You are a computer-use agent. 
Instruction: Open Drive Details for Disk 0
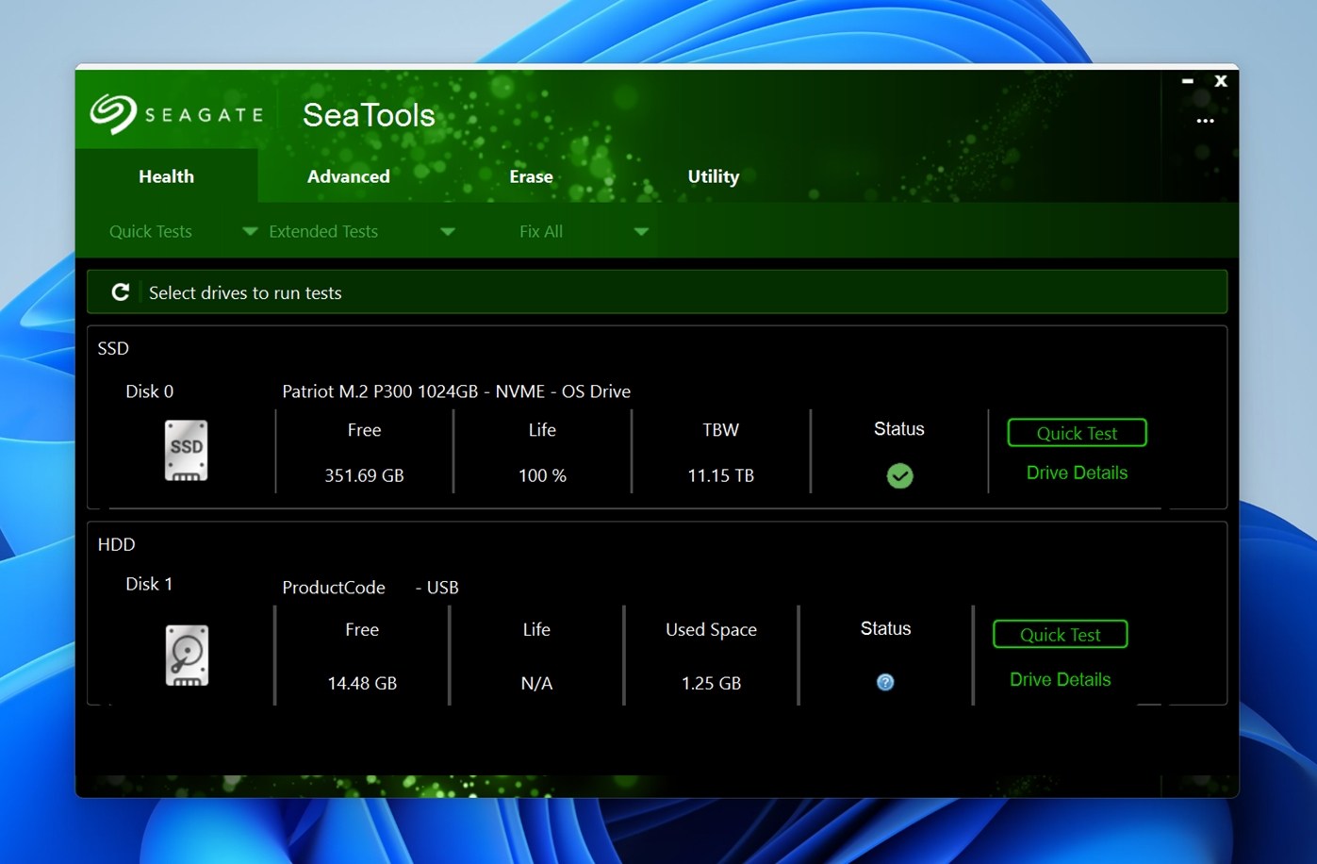tap(1077, 473)
